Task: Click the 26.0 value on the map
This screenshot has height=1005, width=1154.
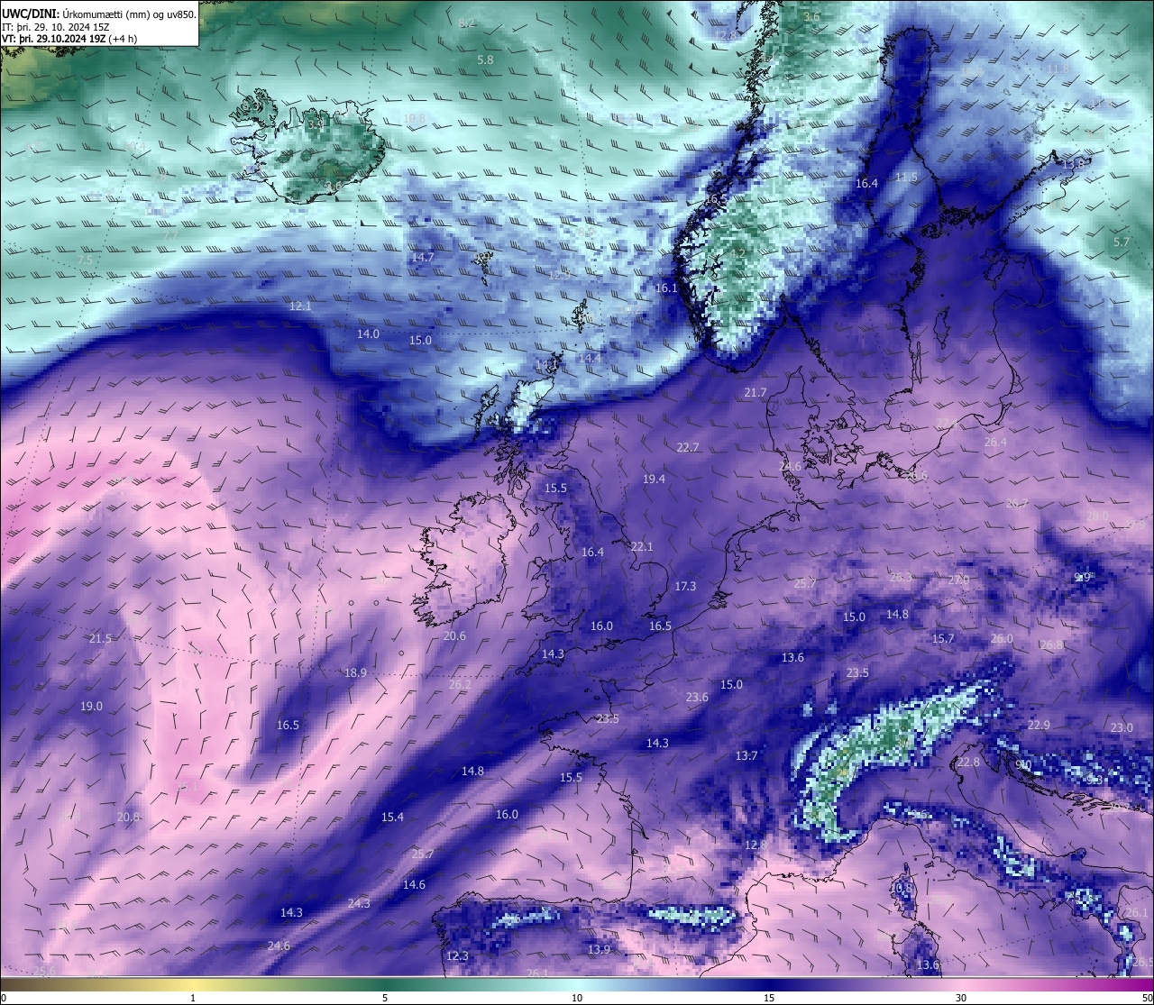Action: [1002, 639]
